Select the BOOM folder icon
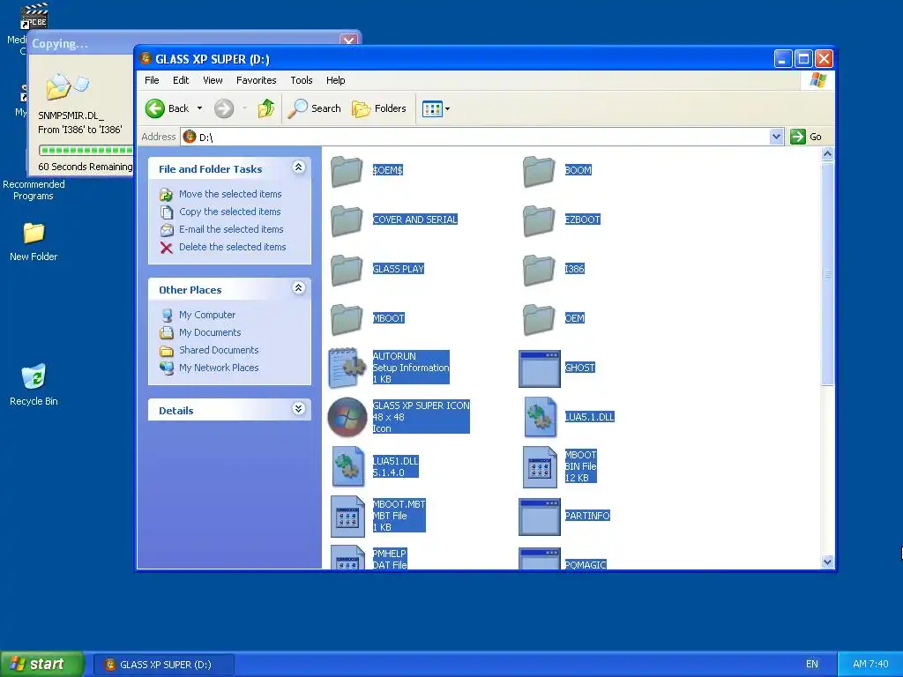Viewport: 903px width, 677px height. coord(539,171)
